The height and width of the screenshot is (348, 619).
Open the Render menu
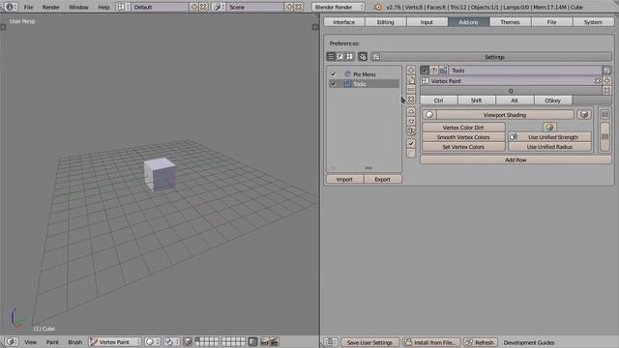pos(51,7)
